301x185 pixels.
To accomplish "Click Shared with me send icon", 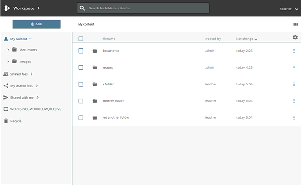I will [6, 97].
